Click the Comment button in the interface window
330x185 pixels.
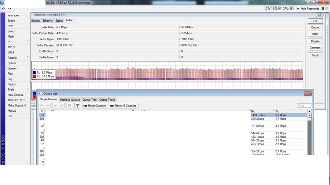pyautogui.click(x=315, y=48)
